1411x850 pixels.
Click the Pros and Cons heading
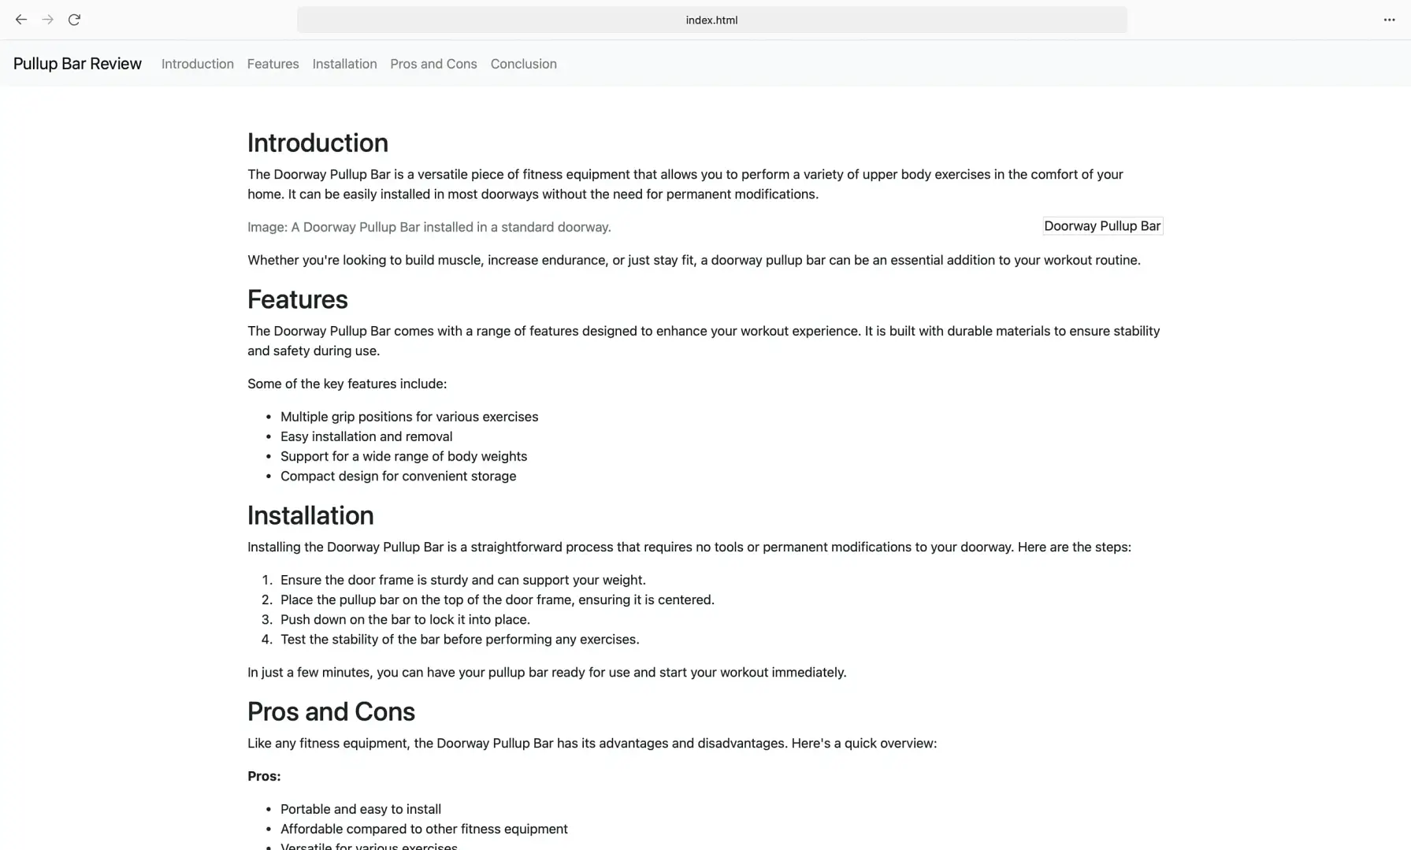point(331,711)
